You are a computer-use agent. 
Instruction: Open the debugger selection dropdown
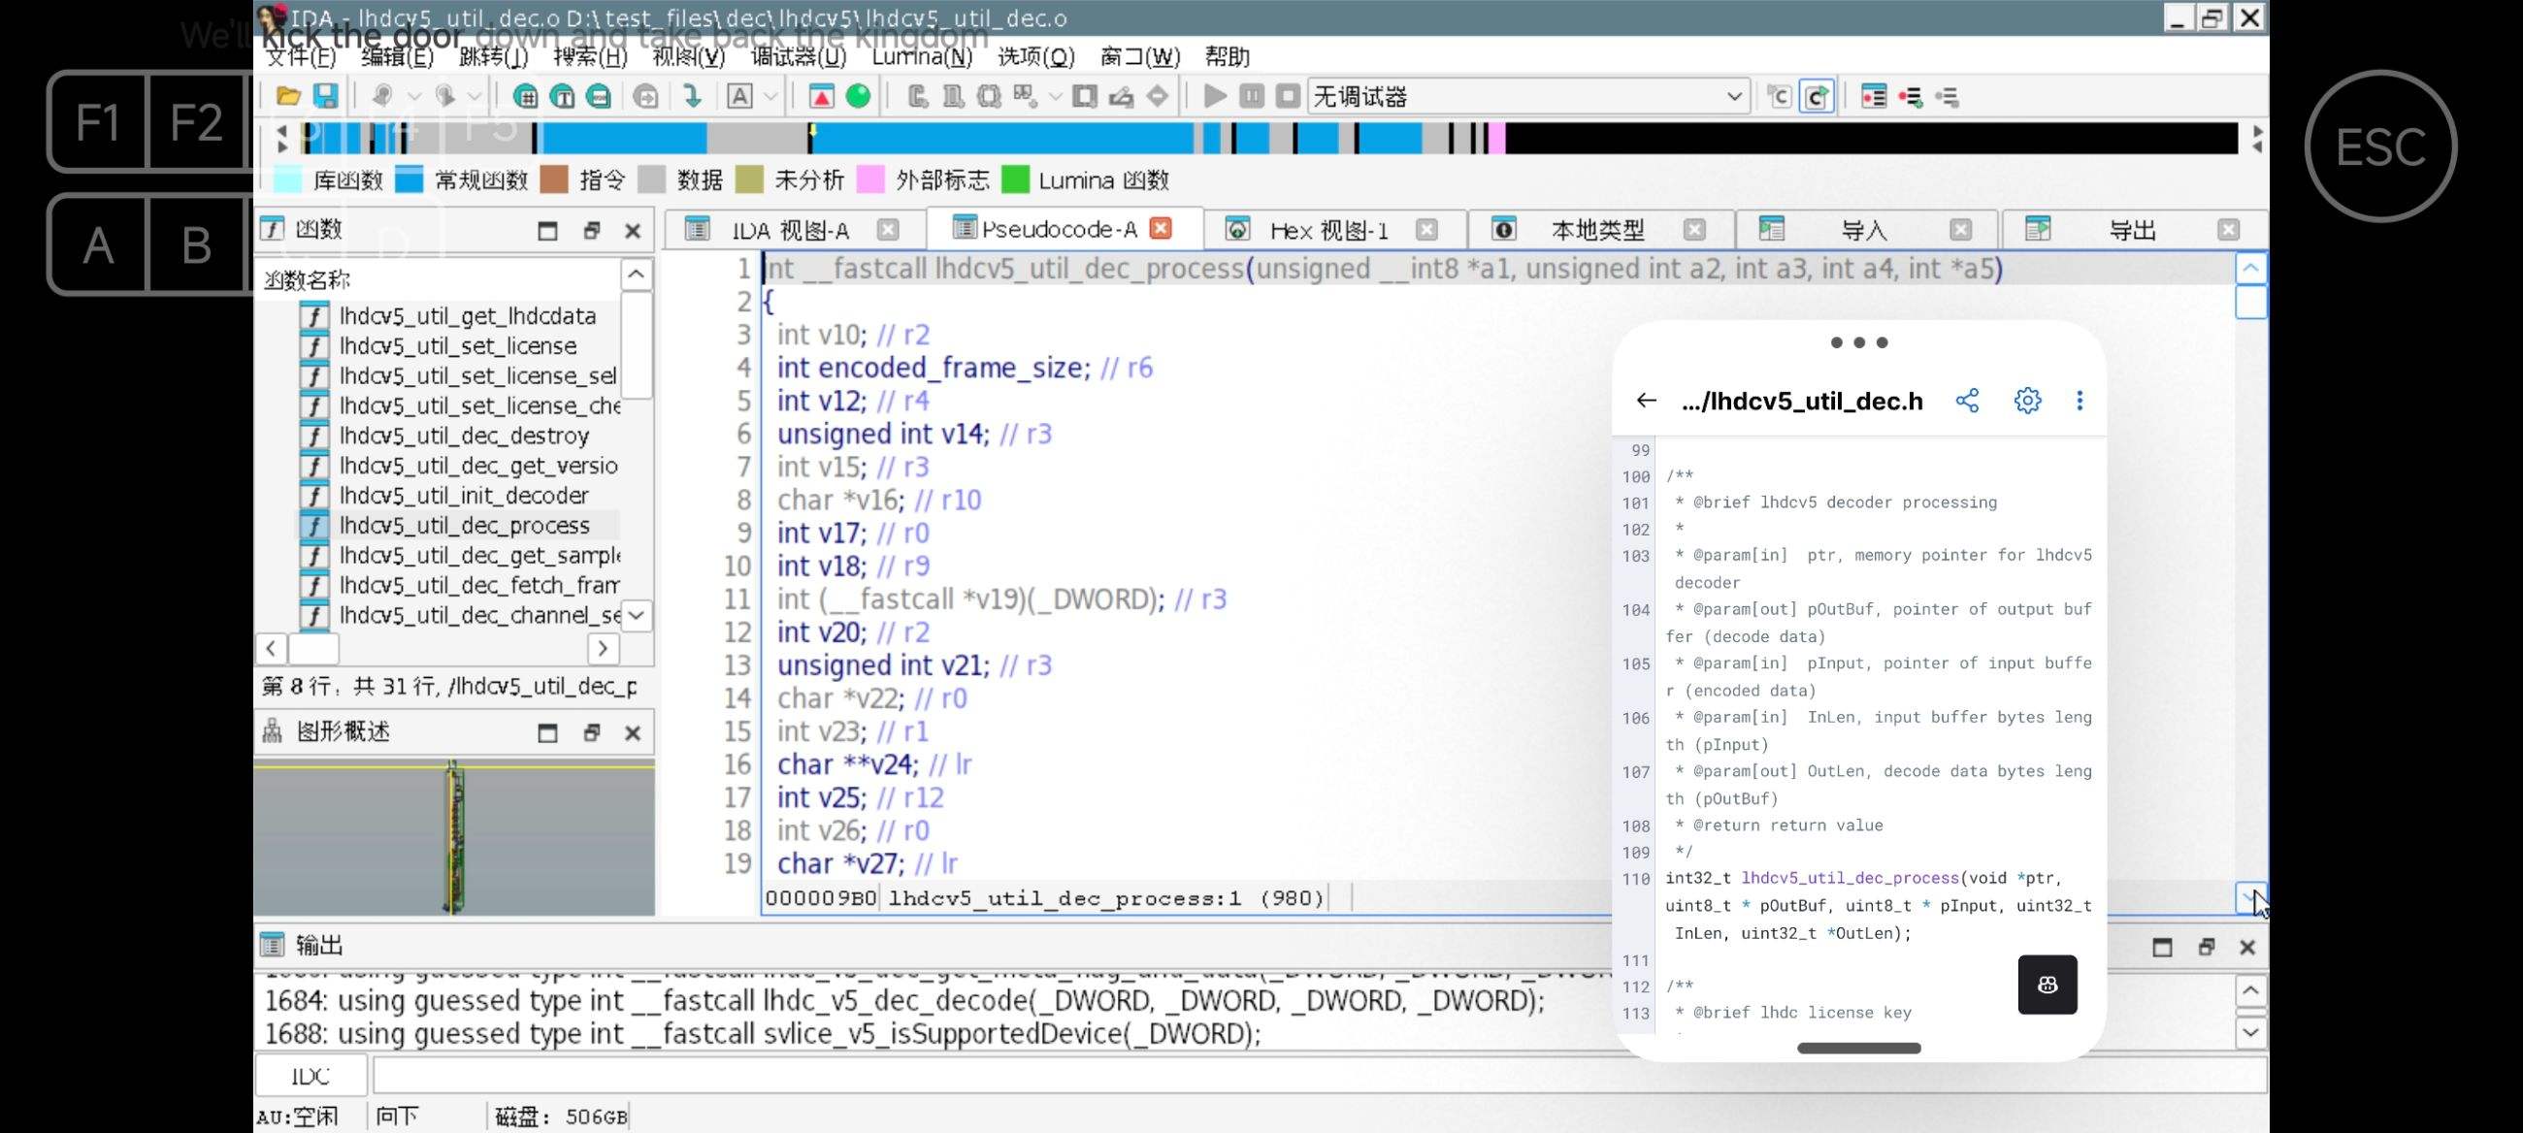1733,96
